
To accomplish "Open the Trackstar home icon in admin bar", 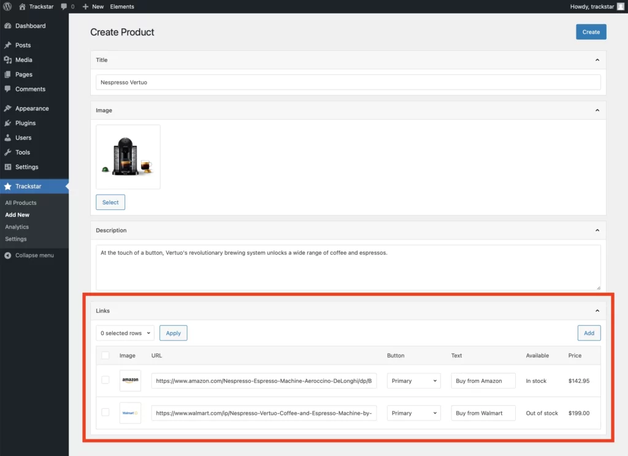I will click(x=23, y=6).
